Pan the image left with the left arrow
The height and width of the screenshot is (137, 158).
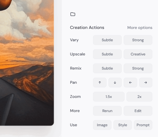130,83
